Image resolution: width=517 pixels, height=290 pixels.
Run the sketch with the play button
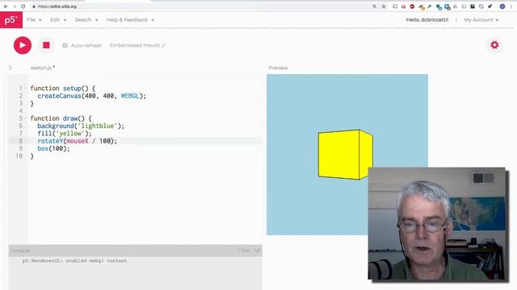tap(23, 45)
